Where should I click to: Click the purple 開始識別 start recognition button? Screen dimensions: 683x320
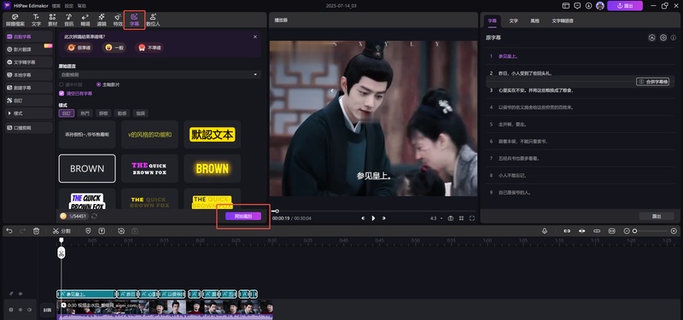pos(243,216)
